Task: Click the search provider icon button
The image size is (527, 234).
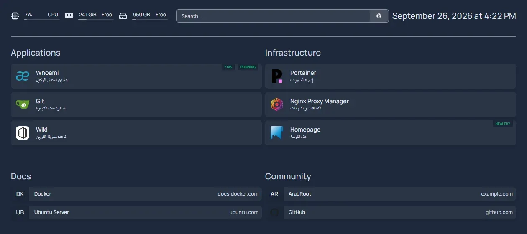Action: coord(379,16)
